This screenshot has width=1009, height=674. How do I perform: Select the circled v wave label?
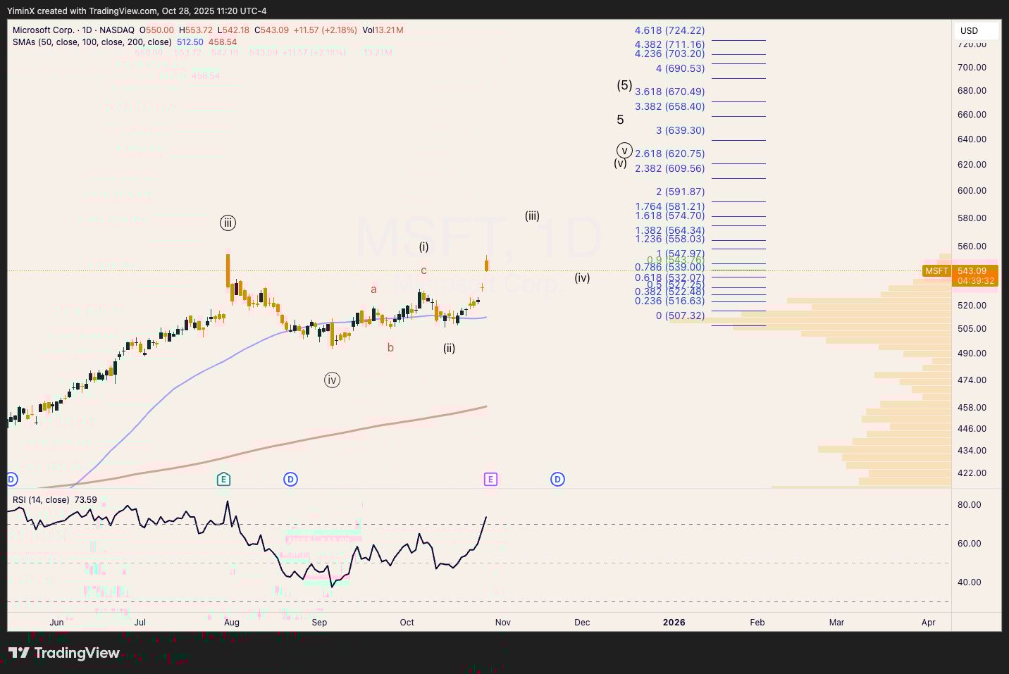624,150
